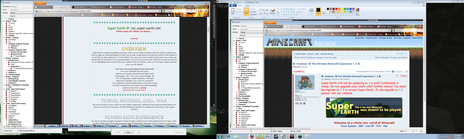Click the Hide button in the chat window
Viewport: 464px width, 139px height.
(139, 132)
